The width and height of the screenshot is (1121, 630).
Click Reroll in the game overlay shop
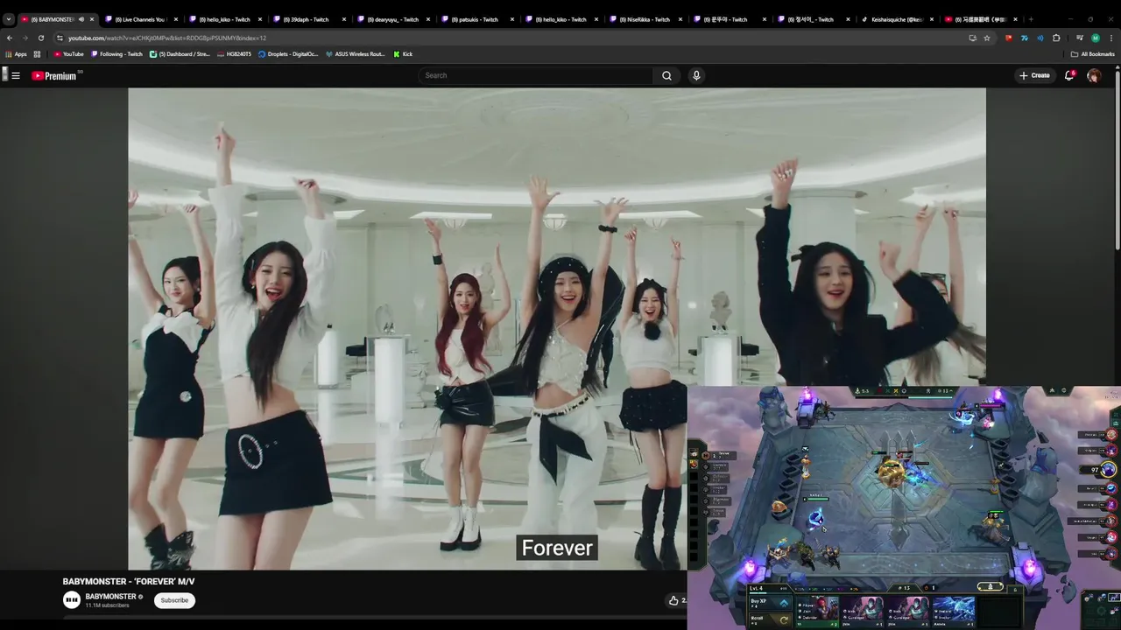(770, 619)
